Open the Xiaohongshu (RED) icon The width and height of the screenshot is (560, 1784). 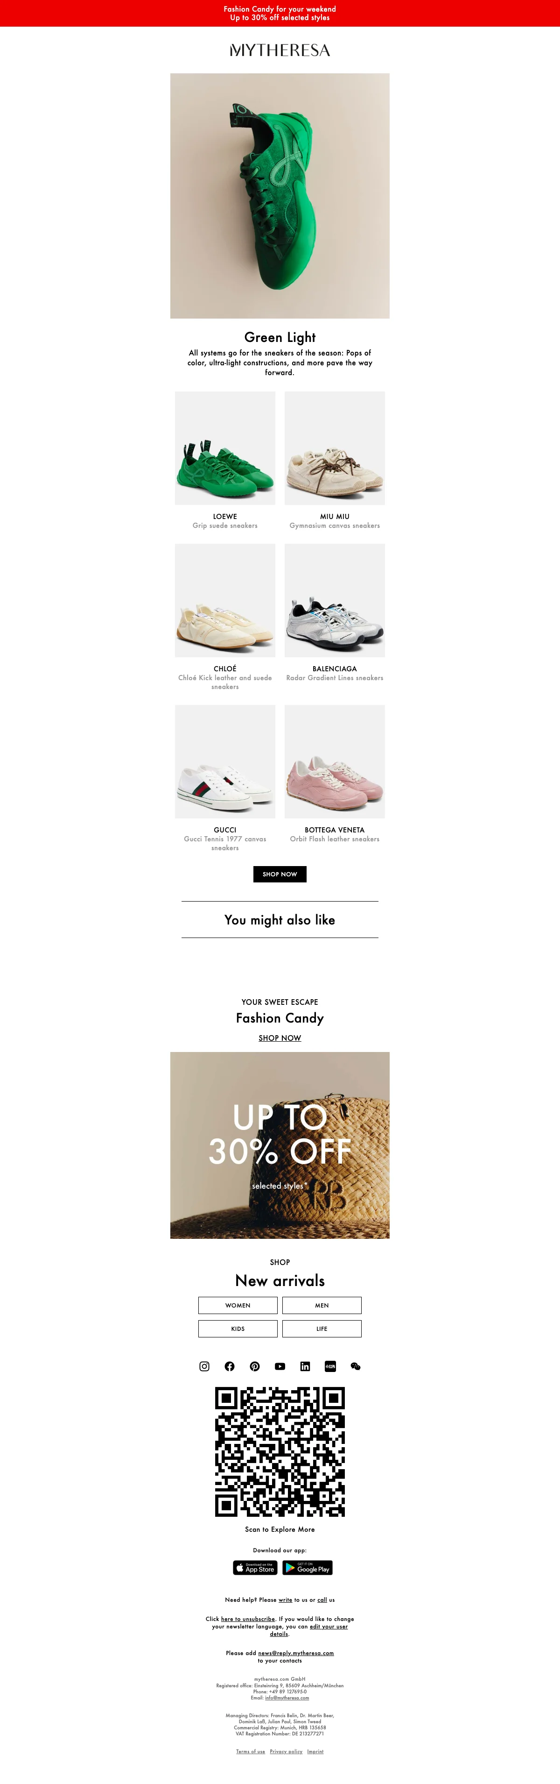pyautogui.click(x=330, y=1366)
